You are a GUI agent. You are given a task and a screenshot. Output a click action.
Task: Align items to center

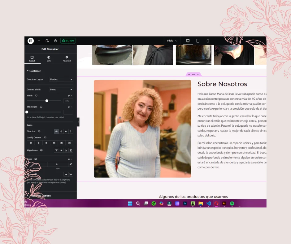[x=61, y=150]
